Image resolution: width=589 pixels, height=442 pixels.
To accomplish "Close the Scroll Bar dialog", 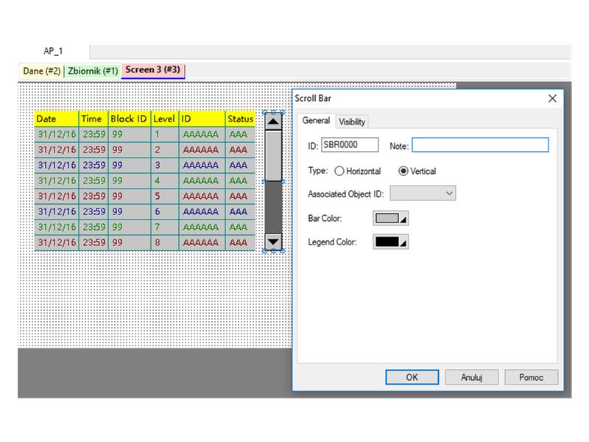I will (x=552, y=99).
